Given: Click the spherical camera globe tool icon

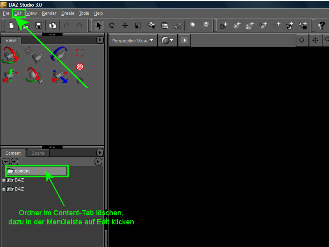Looking at the screenshot, I should click(164, 26).
